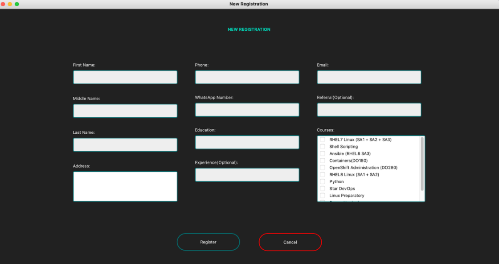Image resolution: width=499 pixels, height=264 pixels.
Task: Check the Shell Scripting course
Action: tap(323, 146)
